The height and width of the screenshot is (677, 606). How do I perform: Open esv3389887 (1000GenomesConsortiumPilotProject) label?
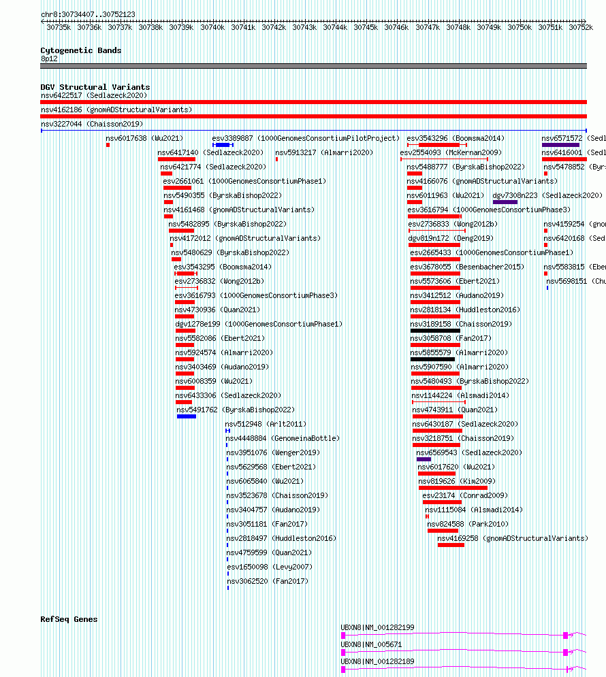pyautogui.click(x=306, y=138)
